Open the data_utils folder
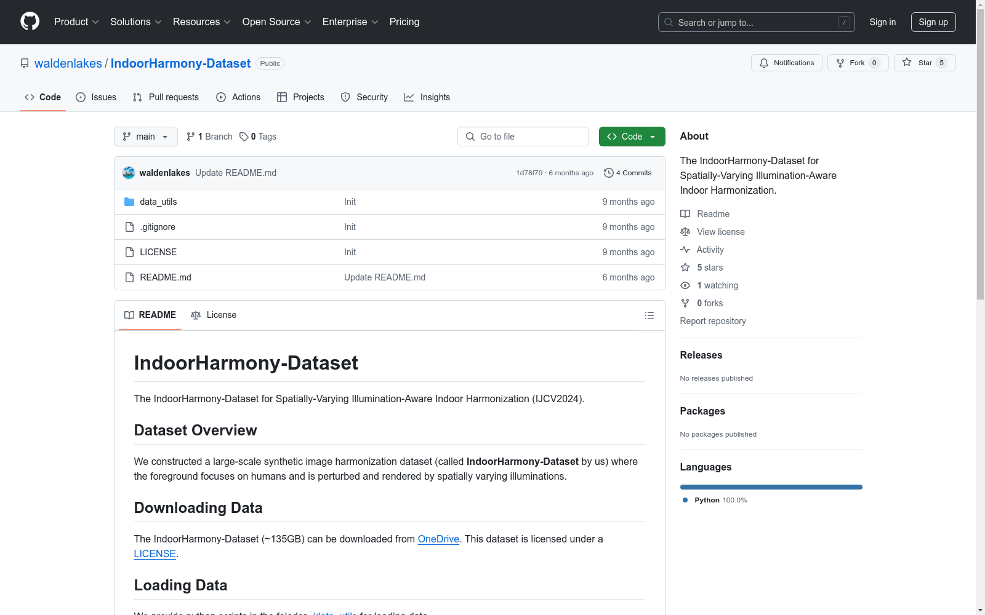Image resolution: width=985 pixels, height=615 pixels. point(158,202)
